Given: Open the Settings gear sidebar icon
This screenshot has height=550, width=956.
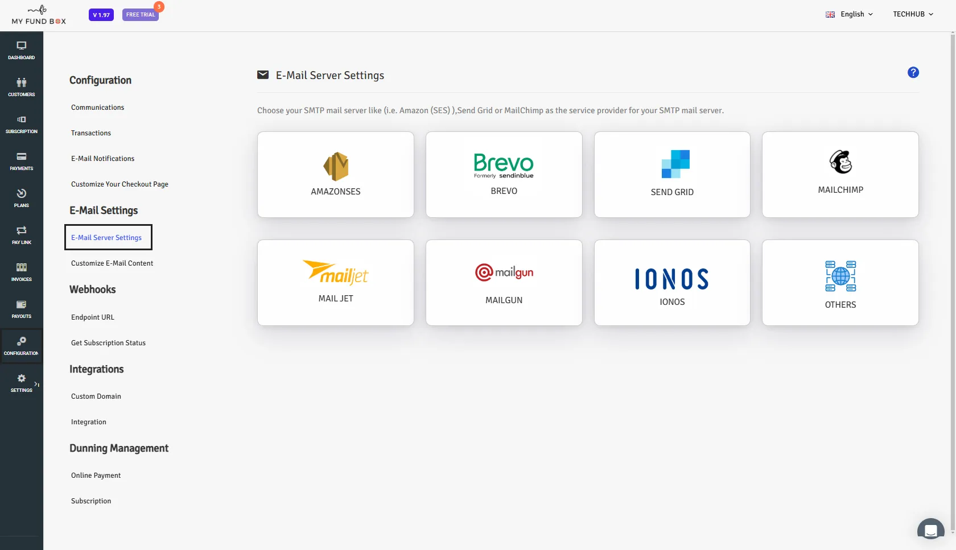Looking at the screenshot, I should point(21,383).
